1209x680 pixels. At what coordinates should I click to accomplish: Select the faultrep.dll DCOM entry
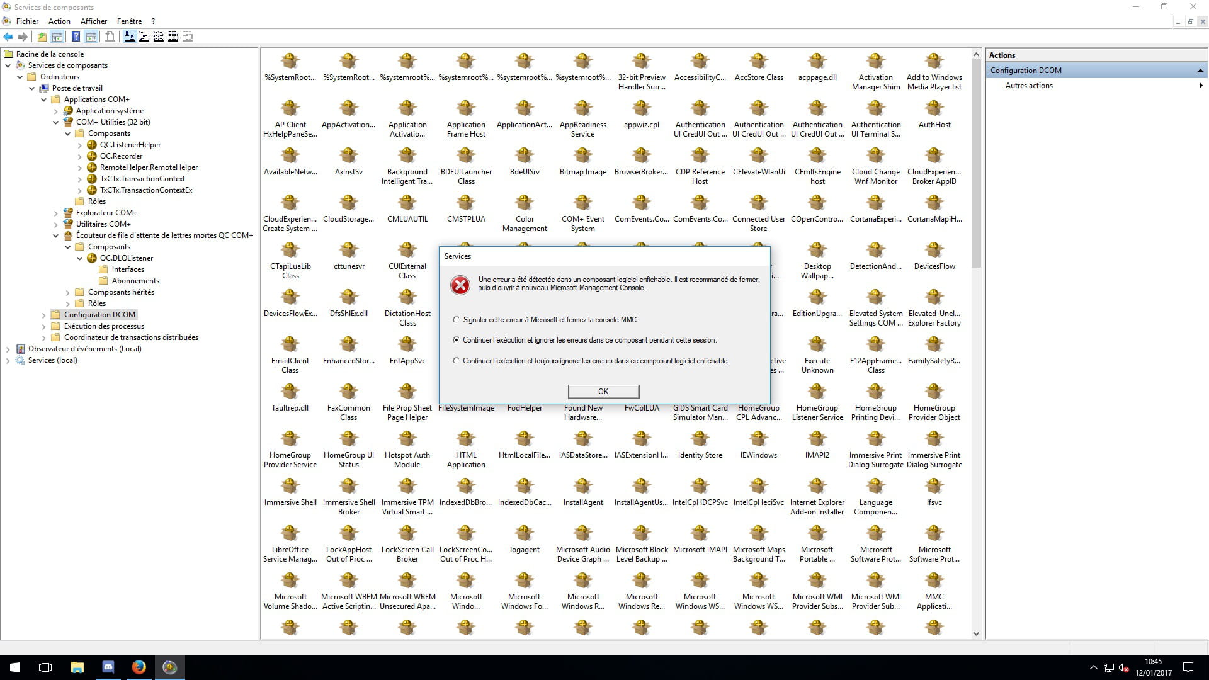(x=290, y=398)
